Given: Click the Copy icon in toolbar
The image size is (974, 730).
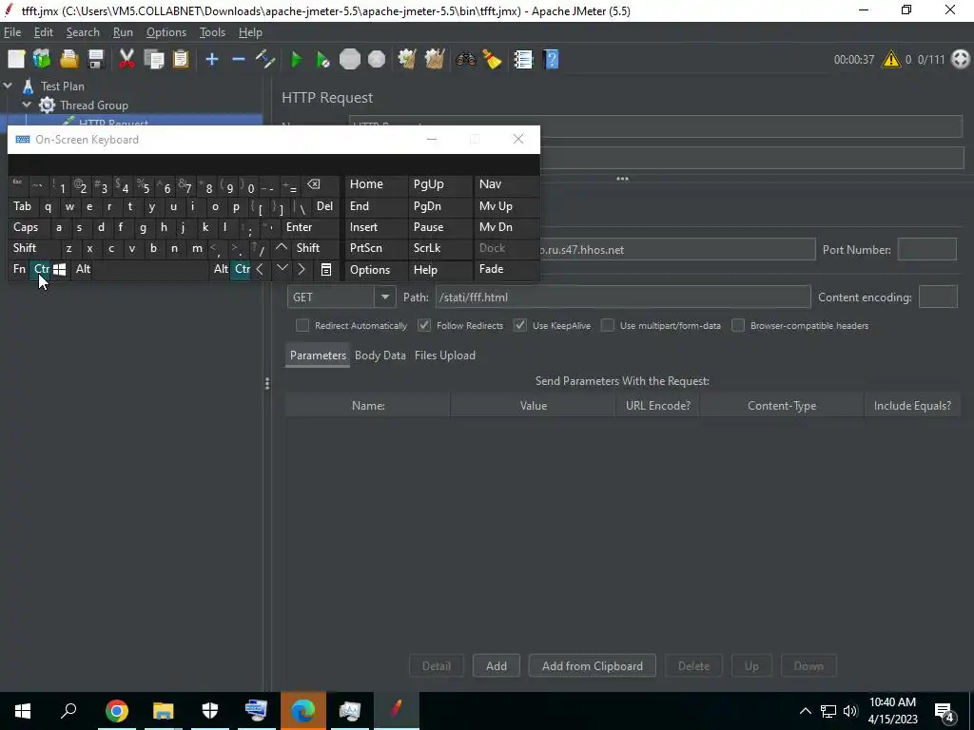Looking at the screenshot, I should [x=153, y=60].
